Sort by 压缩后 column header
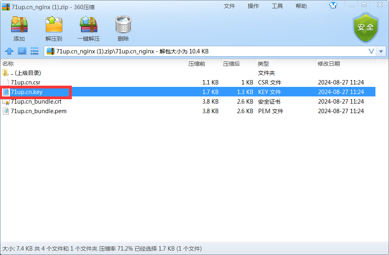Image resolution: width=389 pixels, height=255 pixels. pos(239,64)
